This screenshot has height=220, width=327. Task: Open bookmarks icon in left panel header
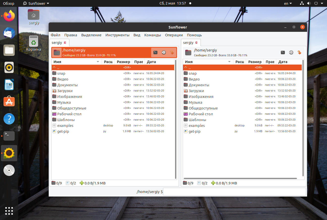[172, 52]
